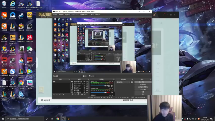Open scene transition settings gear
The width and height of the screenshot is (215, 121).
click(x=132, y=82)
